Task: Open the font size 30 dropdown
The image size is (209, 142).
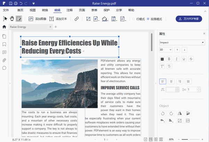Action: pyautogui.click(x=166, y=50)
